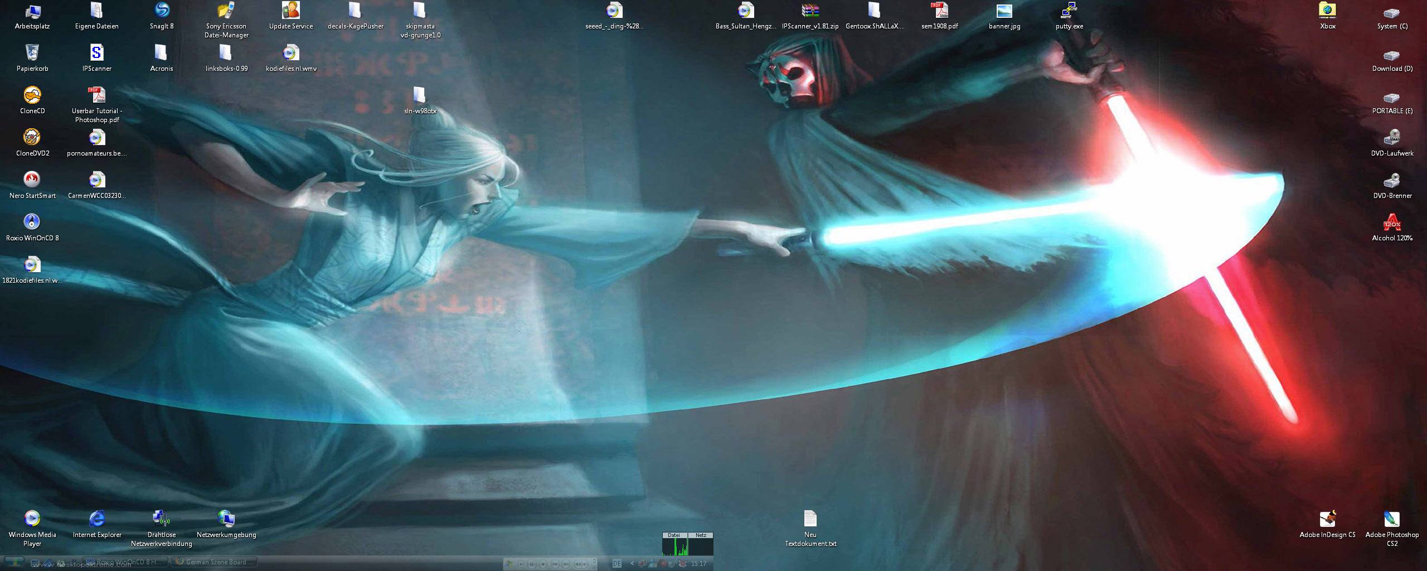
Task: Expand hidden tray icons arrow
Action: [632, 563]
